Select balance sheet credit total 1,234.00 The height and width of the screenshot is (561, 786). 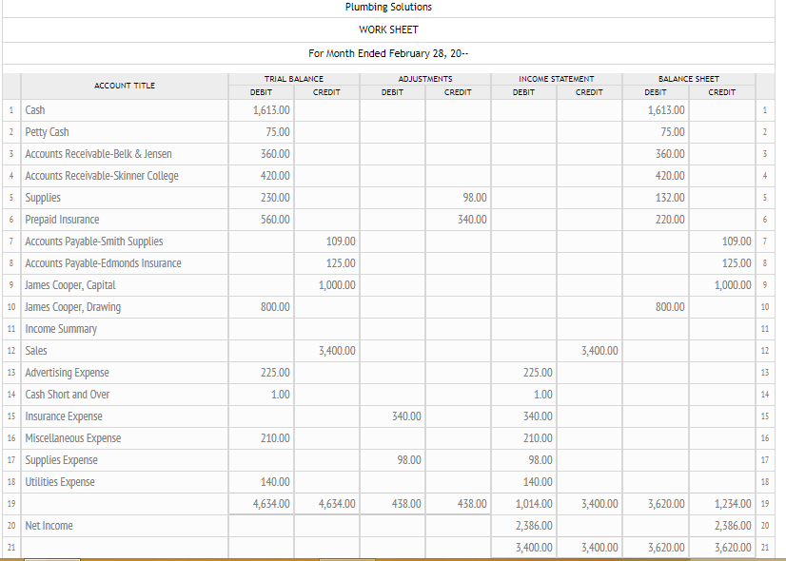(x=722, y=504)
